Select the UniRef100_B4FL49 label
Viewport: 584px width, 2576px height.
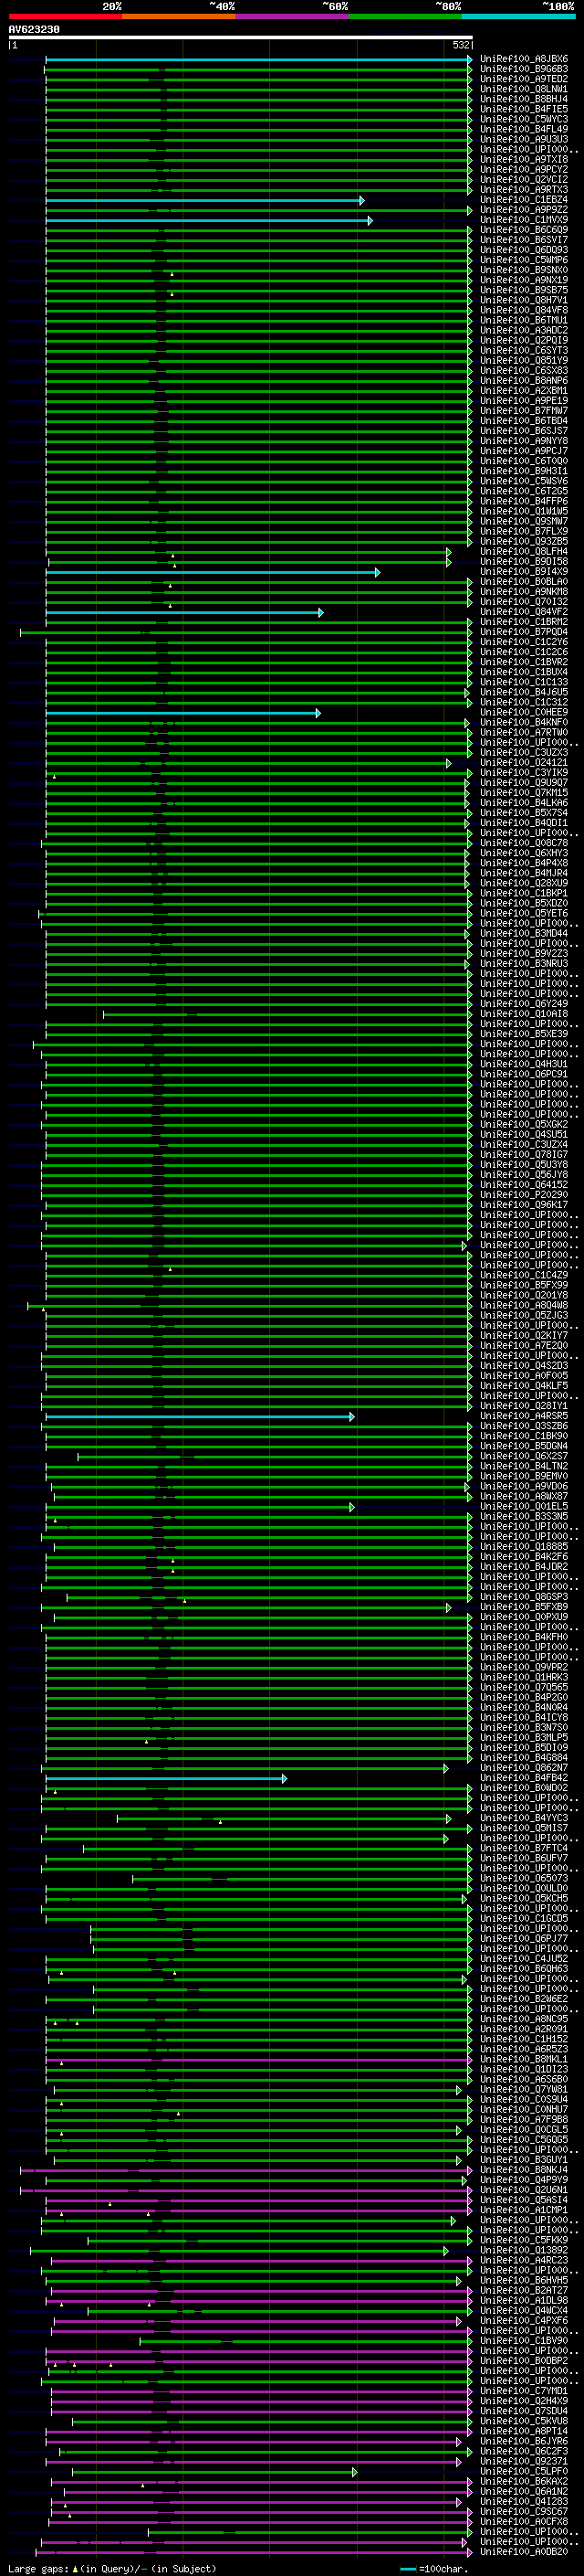click(524, 129)
